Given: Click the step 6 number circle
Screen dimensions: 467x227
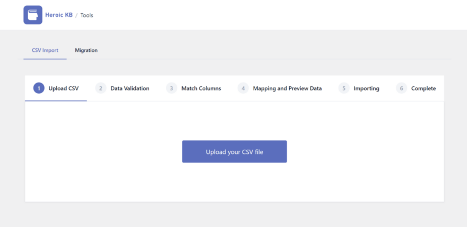Looking at the screenshot, I should [x=401, y=88].
